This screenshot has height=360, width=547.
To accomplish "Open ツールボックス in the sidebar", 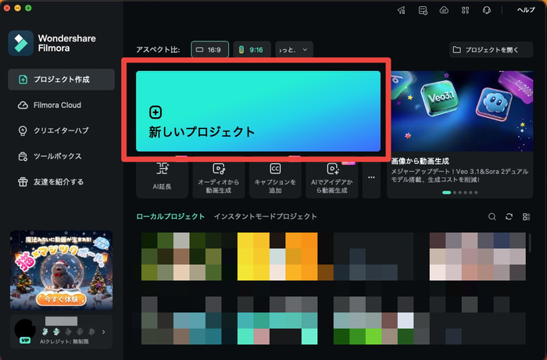I will coord(61,156).
